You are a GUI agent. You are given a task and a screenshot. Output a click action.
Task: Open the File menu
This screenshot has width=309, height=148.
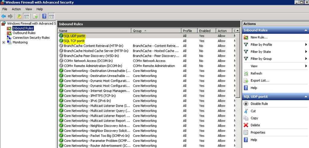(5, 9)
